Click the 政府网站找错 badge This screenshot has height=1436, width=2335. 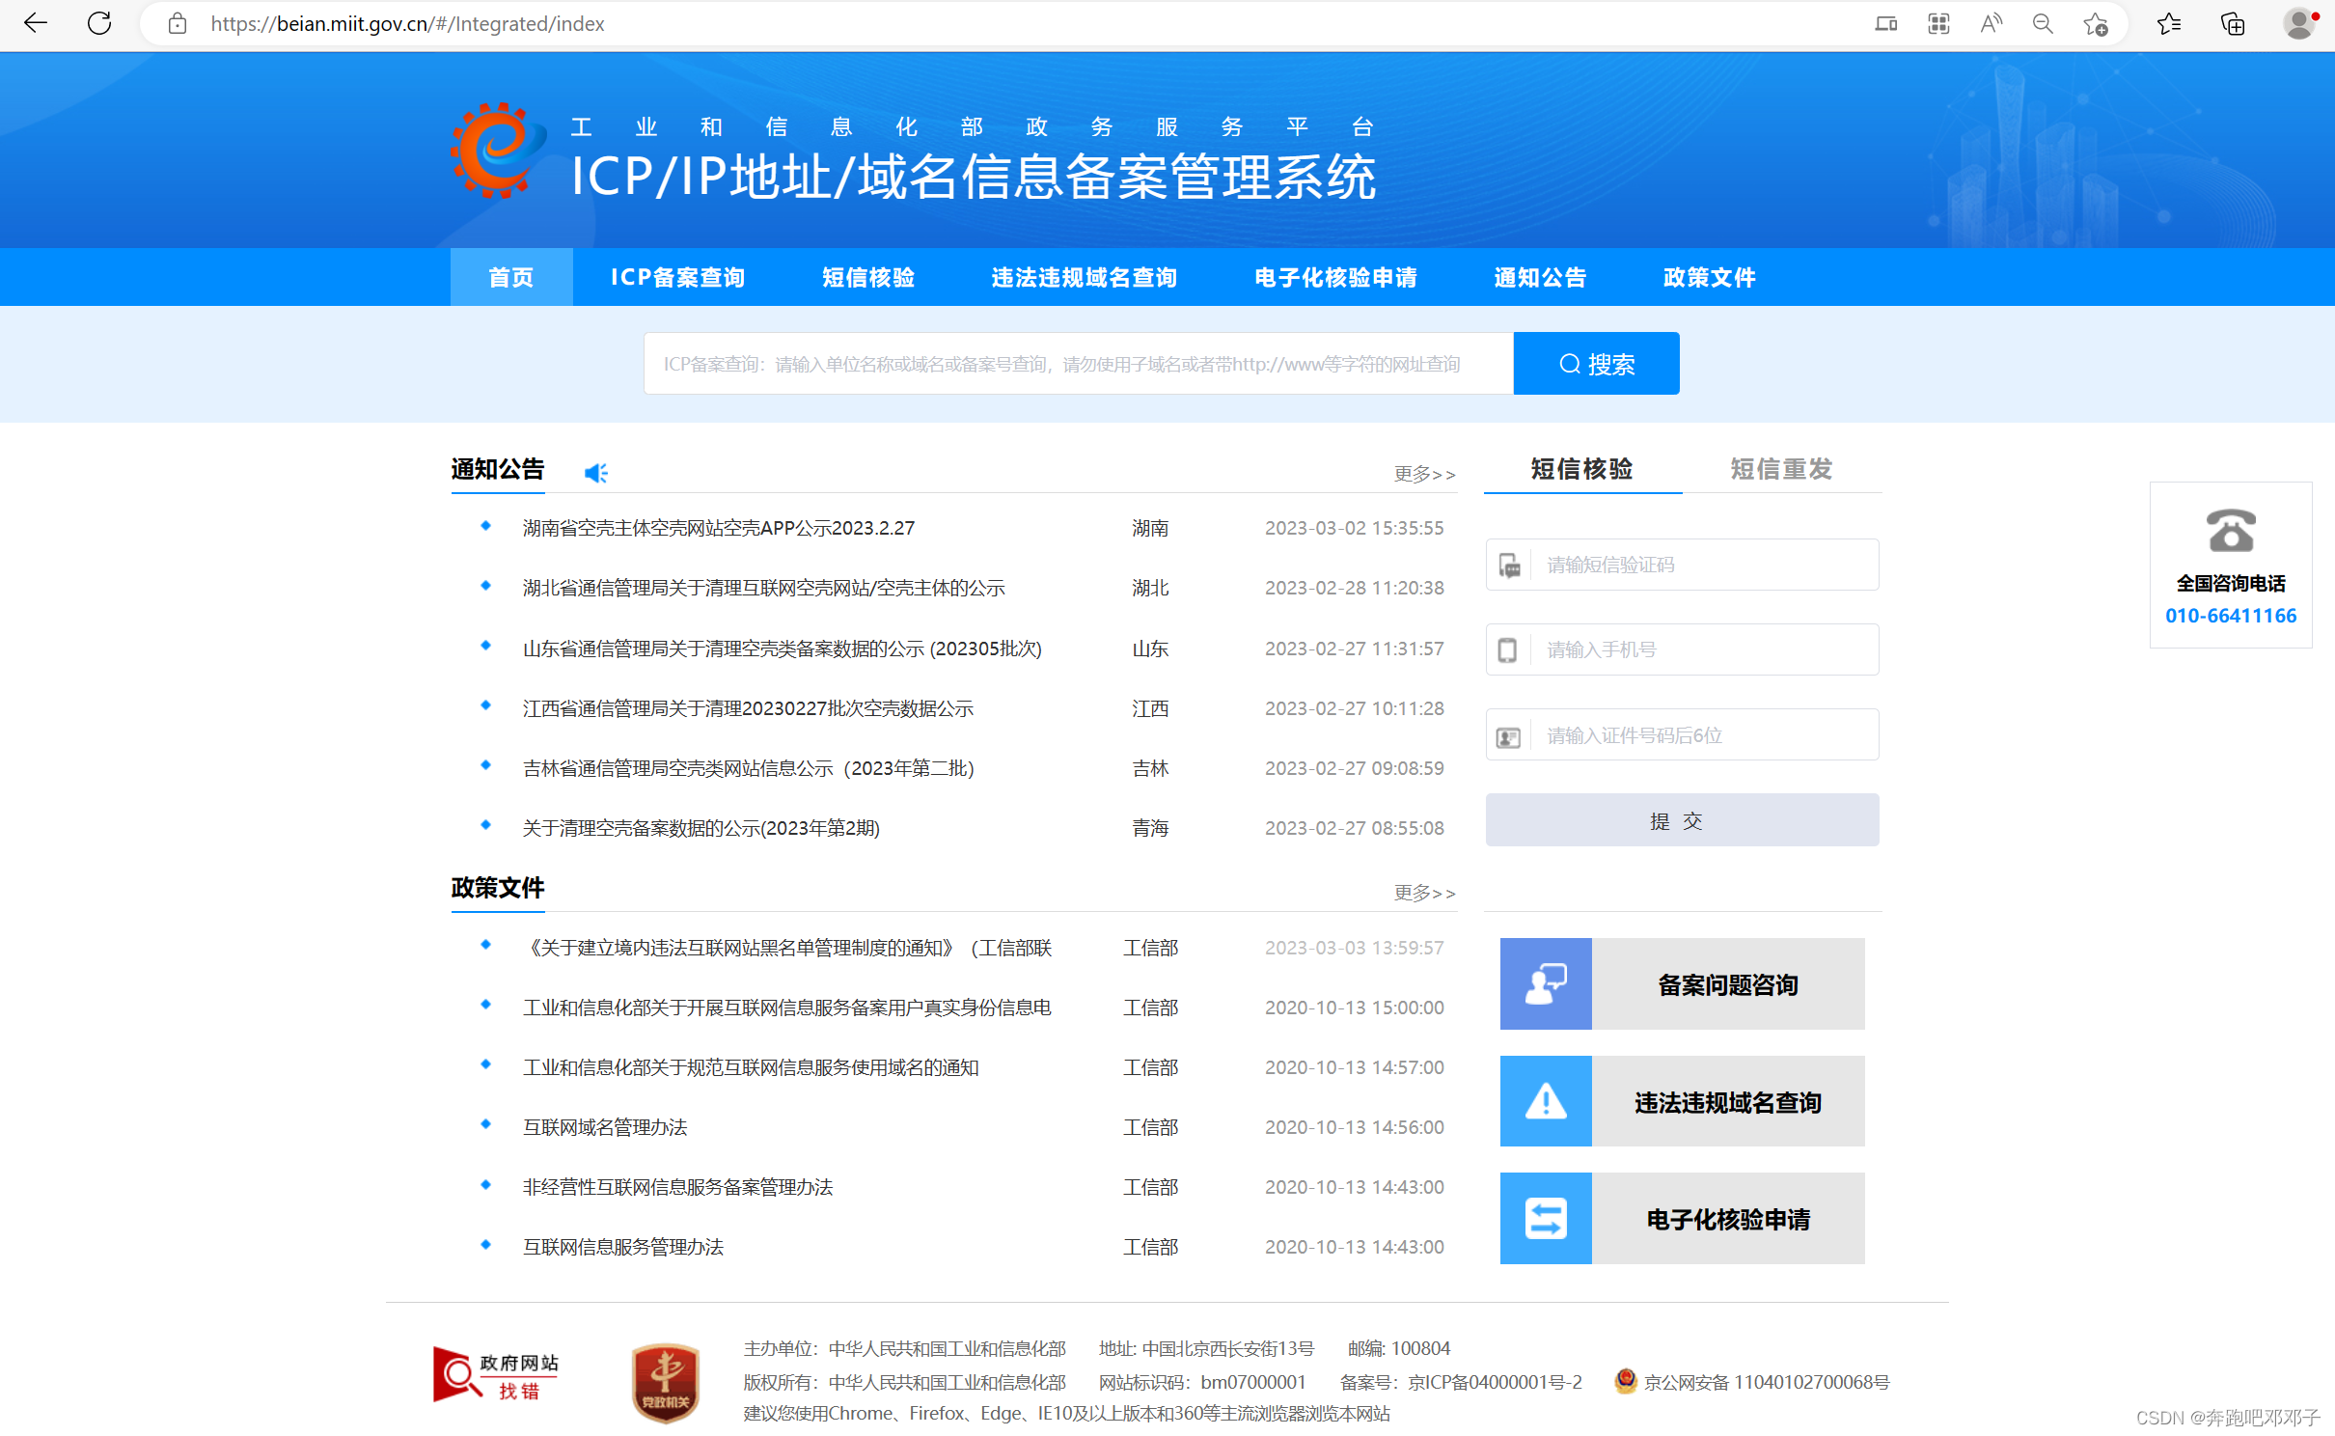[496, 1375]
